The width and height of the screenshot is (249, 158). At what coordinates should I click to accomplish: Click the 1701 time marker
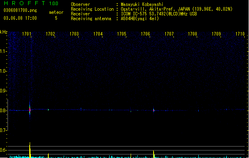point(27,34)
